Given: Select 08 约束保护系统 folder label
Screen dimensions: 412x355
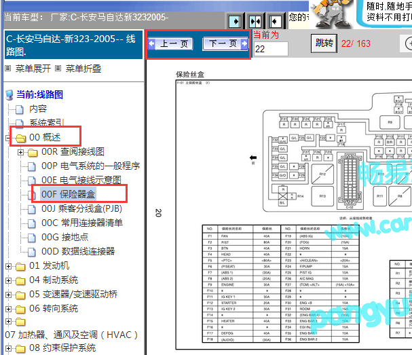Looking at the screenshot, I should click(62, 348).
